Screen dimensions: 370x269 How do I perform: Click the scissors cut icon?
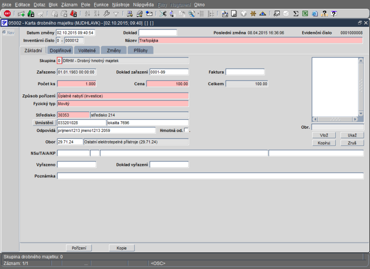[163, 14]
